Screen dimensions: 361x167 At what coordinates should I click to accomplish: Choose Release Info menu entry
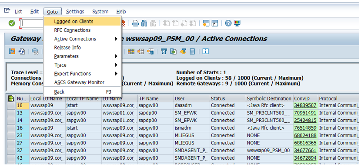coord(83,48)
